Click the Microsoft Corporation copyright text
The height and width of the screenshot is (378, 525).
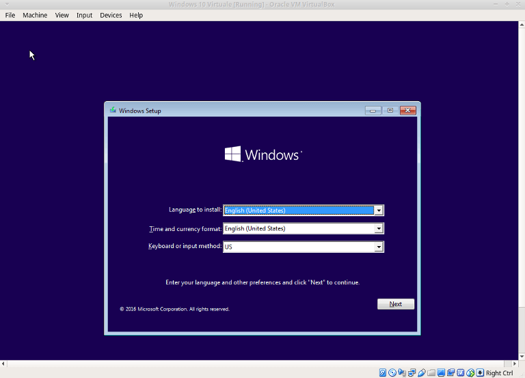(x=174, y=309)
